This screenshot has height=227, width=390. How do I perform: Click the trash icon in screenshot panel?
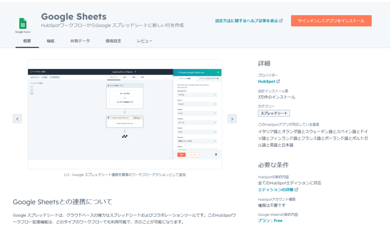pos(216,155)
